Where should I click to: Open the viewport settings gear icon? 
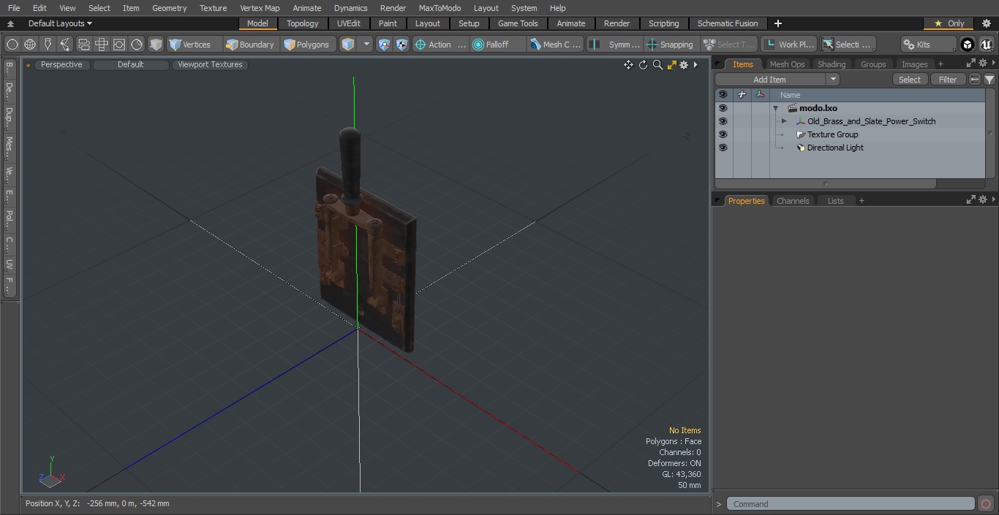coord(684,65)
